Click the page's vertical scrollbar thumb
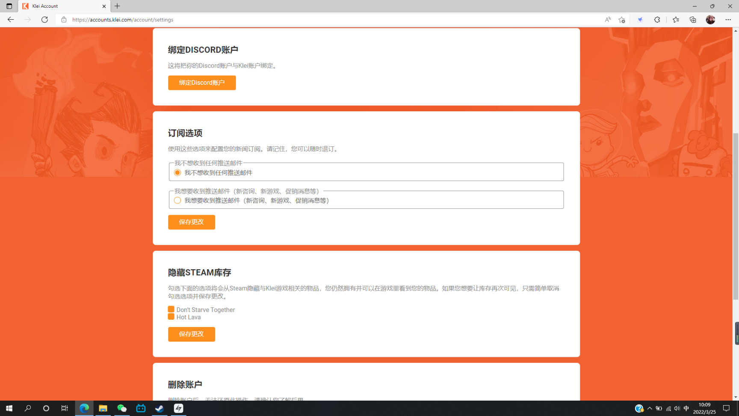 736,216
